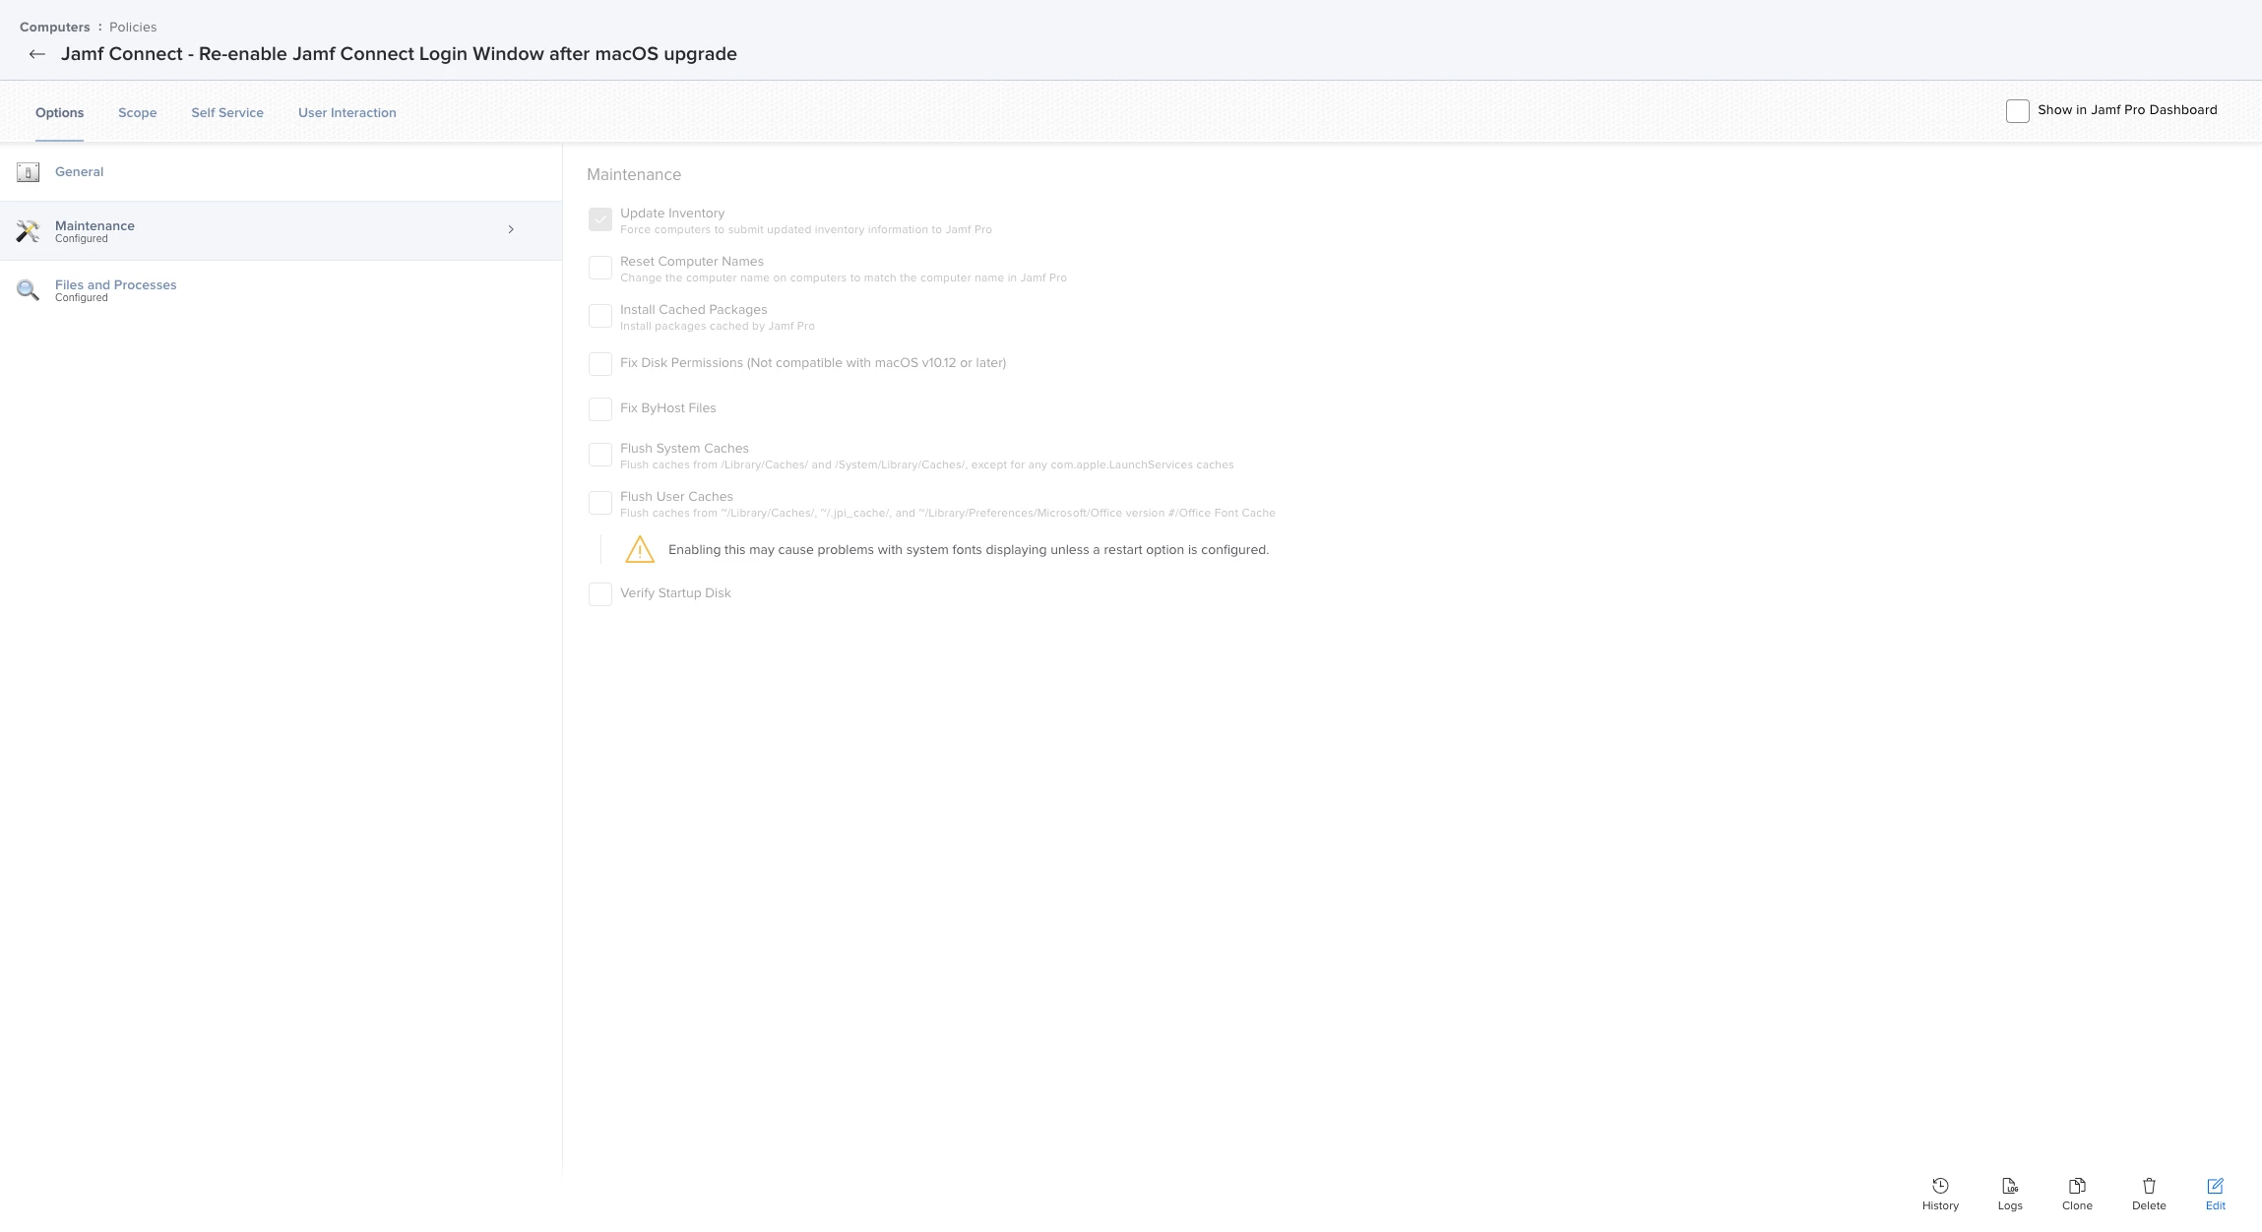Toggle the Update Inventory checkbox
The width and height of the screenshot is (2262, 1232).
click(x=599, y=219)
